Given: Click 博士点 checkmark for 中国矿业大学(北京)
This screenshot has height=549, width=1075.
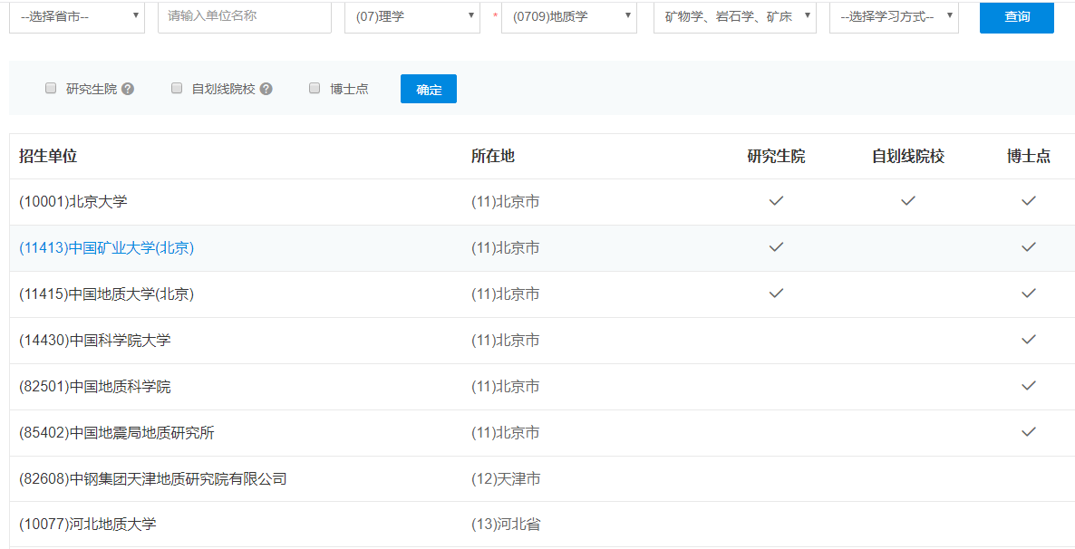Looking at the screenshot, I should [1028, 247].
